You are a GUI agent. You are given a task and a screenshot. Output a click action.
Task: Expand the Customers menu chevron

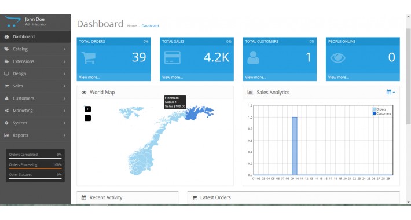pyautogui.click(x=64, y=98)
